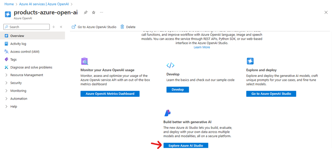The width and height of the screenshot is (332, 149).
Task: Click the Monitor your Azure OpenAI usage heading
Action: pyautogui.click(x=108, y=70)
